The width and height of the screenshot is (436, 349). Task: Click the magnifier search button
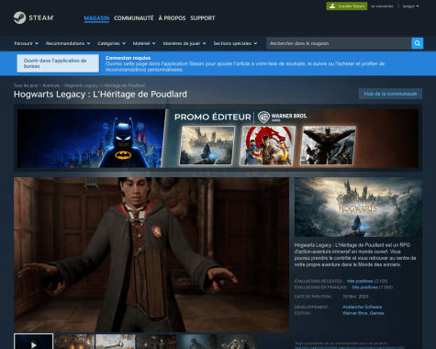pyautogui.click(x=418, y=43)
